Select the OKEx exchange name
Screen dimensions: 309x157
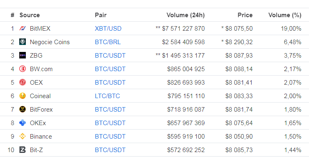38,123
